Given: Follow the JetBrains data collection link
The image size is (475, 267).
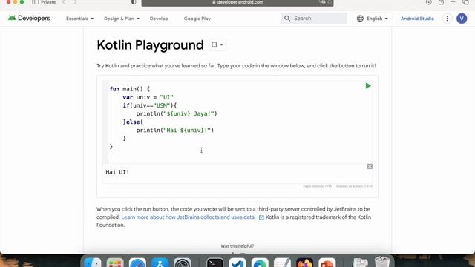Looking at the screenshot, I should click(188, 217).
